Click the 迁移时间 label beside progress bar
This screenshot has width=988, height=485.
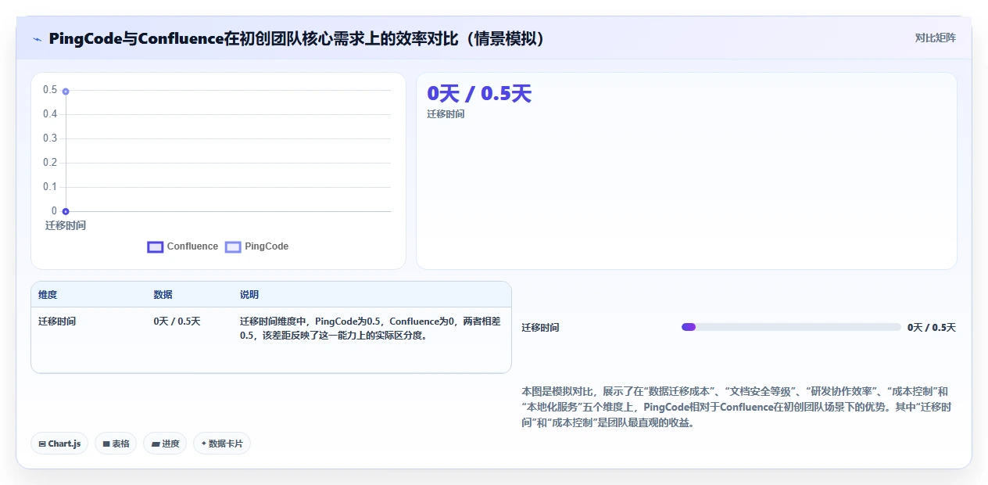click(x=541, y=328)
